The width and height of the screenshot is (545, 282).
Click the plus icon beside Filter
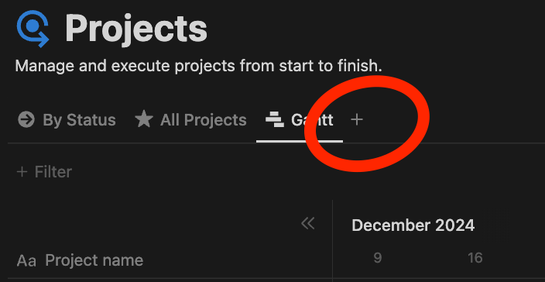click(22, 172)
